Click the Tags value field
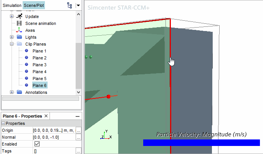Image resolution: width=263 pixels, height=154 pixels. 54,151
